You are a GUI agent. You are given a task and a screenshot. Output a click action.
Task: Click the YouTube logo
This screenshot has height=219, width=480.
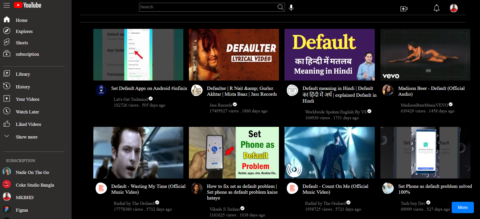click(28, 5)
